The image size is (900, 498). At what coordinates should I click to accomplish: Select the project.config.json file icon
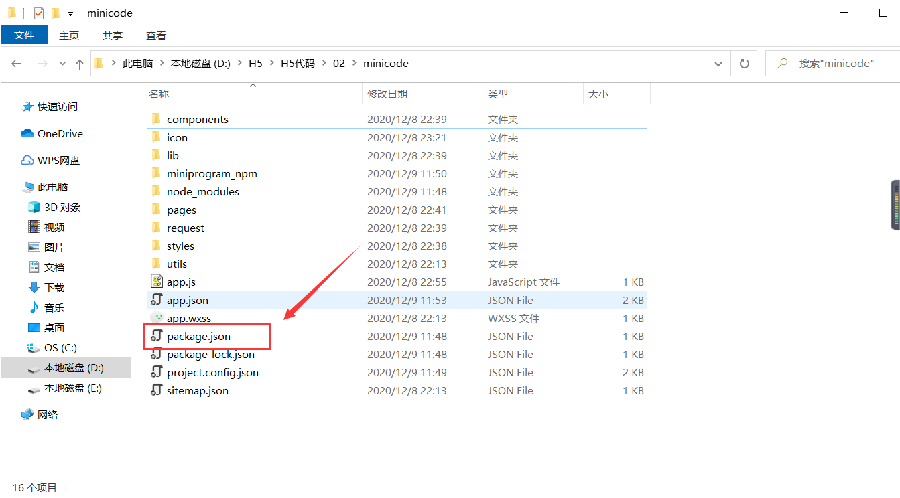click(157, 372)
